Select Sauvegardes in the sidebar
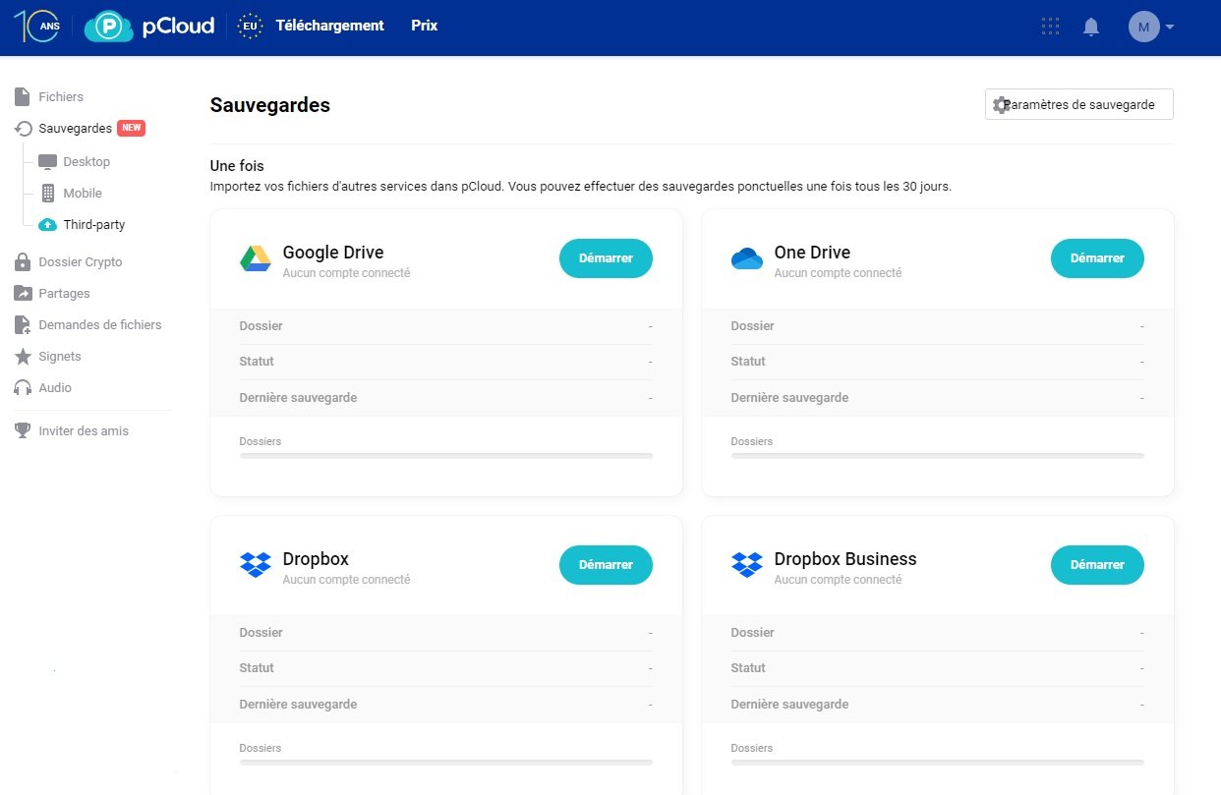 click(76, 128)
